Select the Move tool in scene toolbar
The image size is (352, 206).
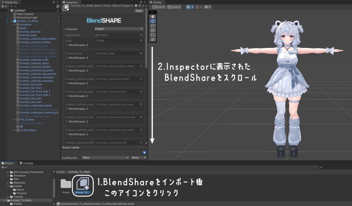tap(153, 21)
